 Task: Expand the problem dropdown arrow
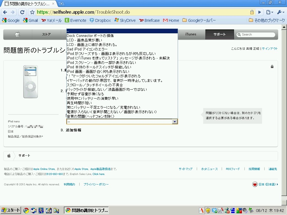click(x=175, y=121)
